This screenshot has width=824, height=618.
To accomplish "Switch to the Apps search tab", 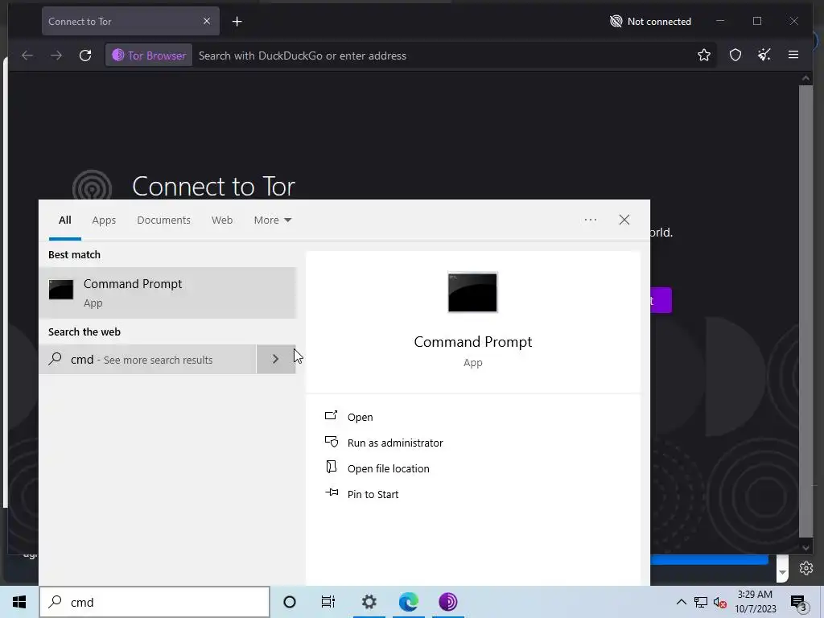I will pyautogui.click(x=104, y=220).
